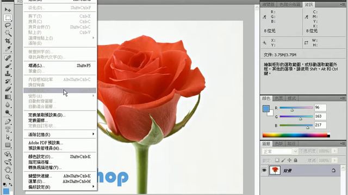Viewport: 348px width, 195px height.
Task: Switch to the 樣式 tab
Action: 291,98
